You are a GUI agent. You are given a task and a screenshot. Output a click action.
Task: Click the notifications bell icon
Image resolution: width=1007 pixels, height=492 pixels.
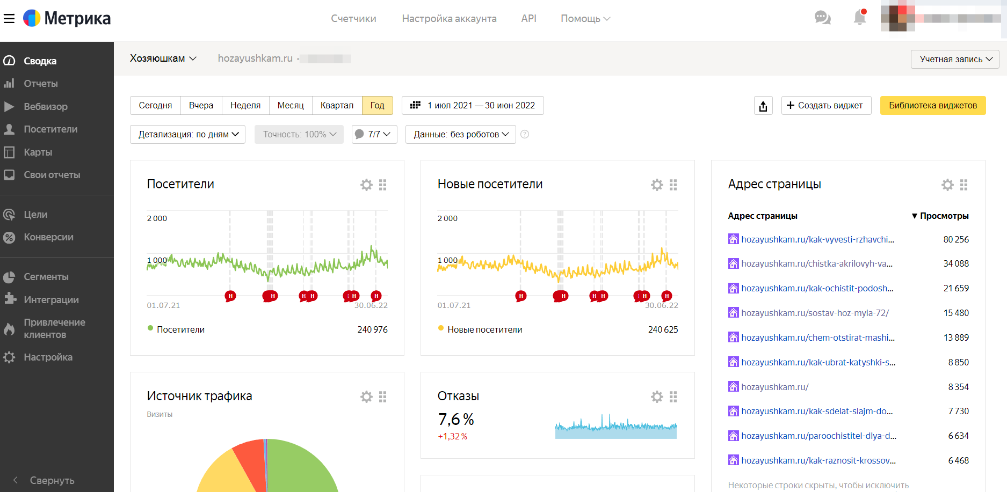[x=859, y=18]
